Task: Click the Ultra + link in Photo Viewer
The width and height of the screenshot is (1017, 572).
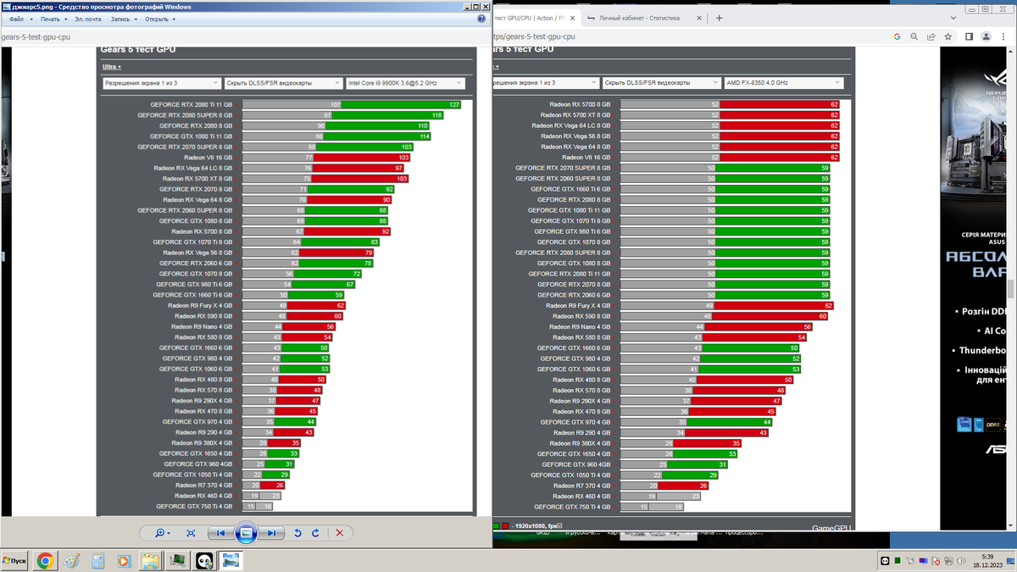Action: point(112,67)
